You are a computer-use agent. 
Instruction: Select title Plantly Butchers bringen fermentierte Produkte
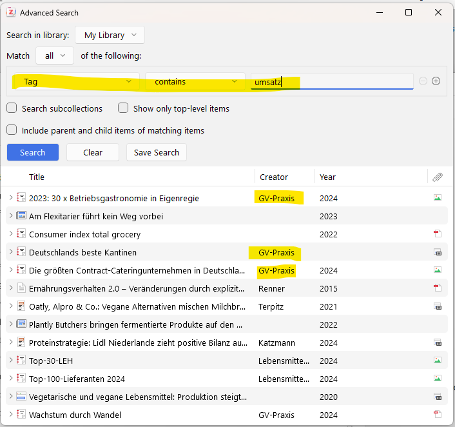135,324
